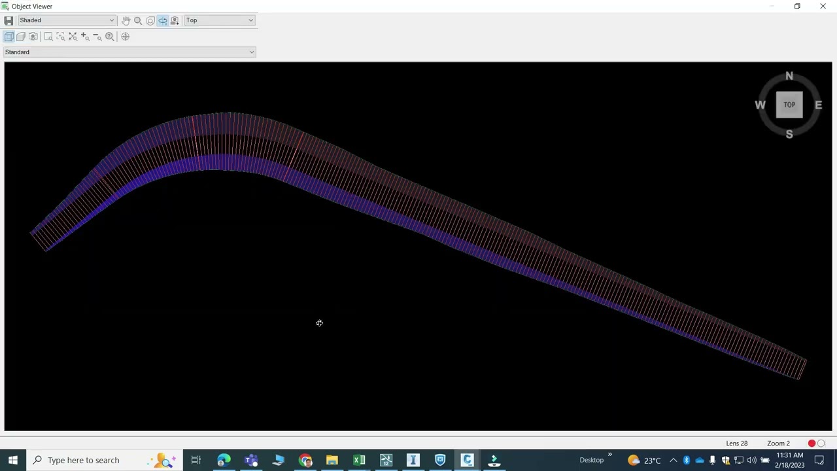This screenshot has width=837, height=471.
Task: Open the Standard dropdown list
Action: click(129, 52)
